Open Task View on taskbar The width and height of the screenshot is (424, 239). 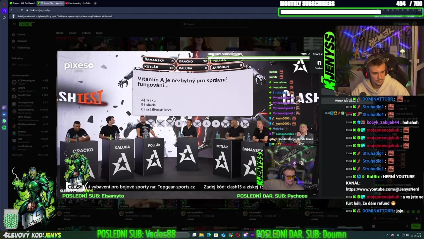pos(194,235)
